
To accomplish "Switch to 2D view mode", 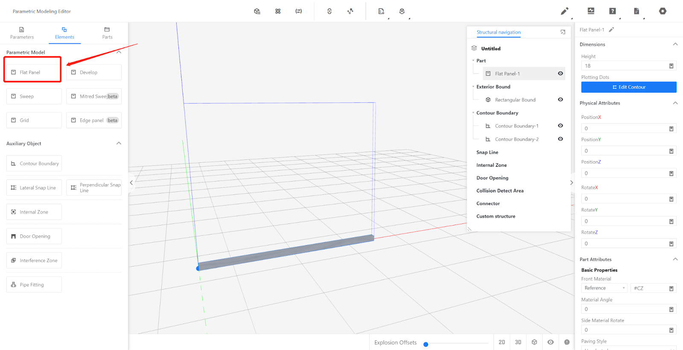I will 502,342.
